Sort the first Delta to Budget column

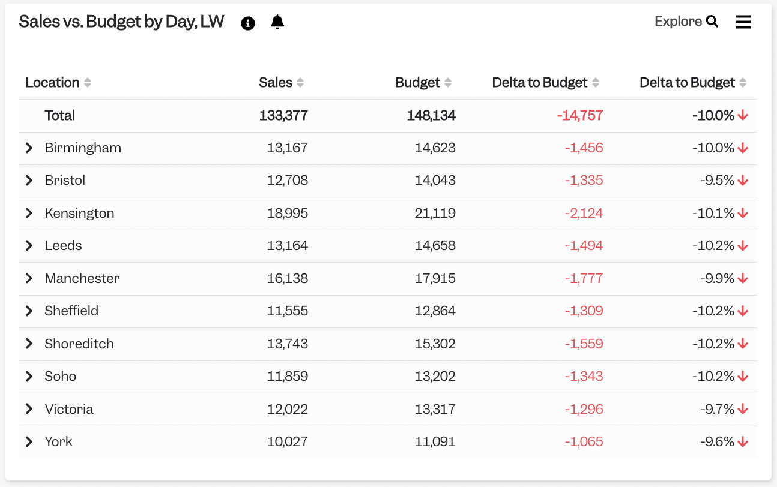596,83
